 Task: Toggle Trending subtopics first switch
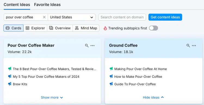coord(153,28)
